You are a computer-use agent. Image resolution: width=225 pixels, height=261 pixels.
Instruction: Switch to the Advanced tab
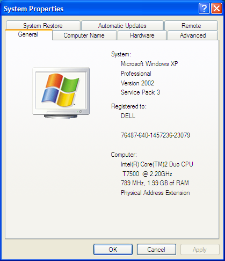tap(193, 35)
